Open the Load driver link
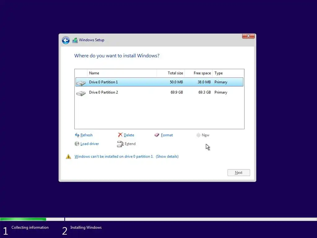The image size is (317, 238). (x=89, y=144)
